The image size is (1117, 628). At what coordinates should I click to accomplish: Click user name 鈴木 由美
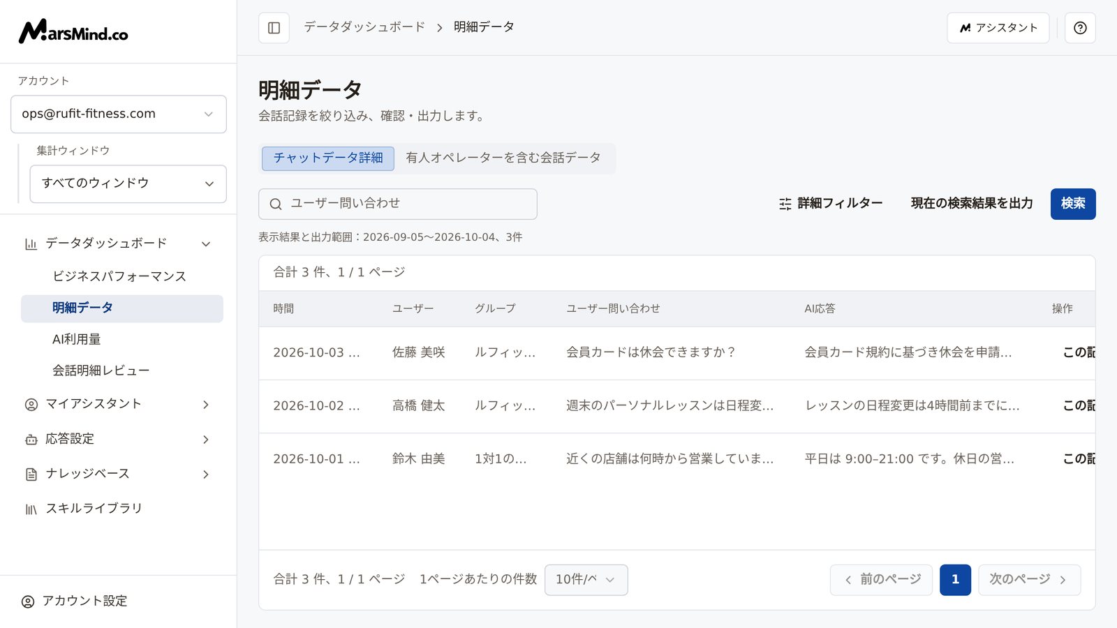click(x=418, y=459)
